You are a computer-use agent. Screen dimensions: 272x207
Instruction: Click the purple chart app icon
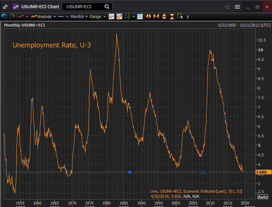click(x=16, y=7)
